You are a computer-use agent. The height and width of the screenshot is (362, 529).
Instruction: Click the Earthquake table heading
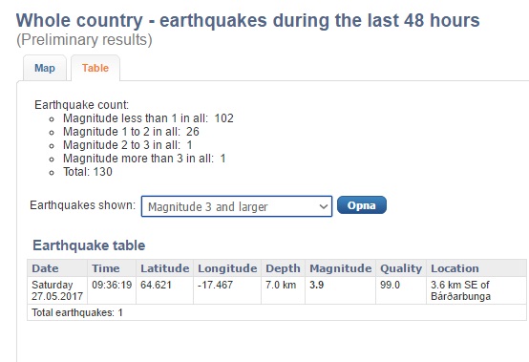pos(89,245)
